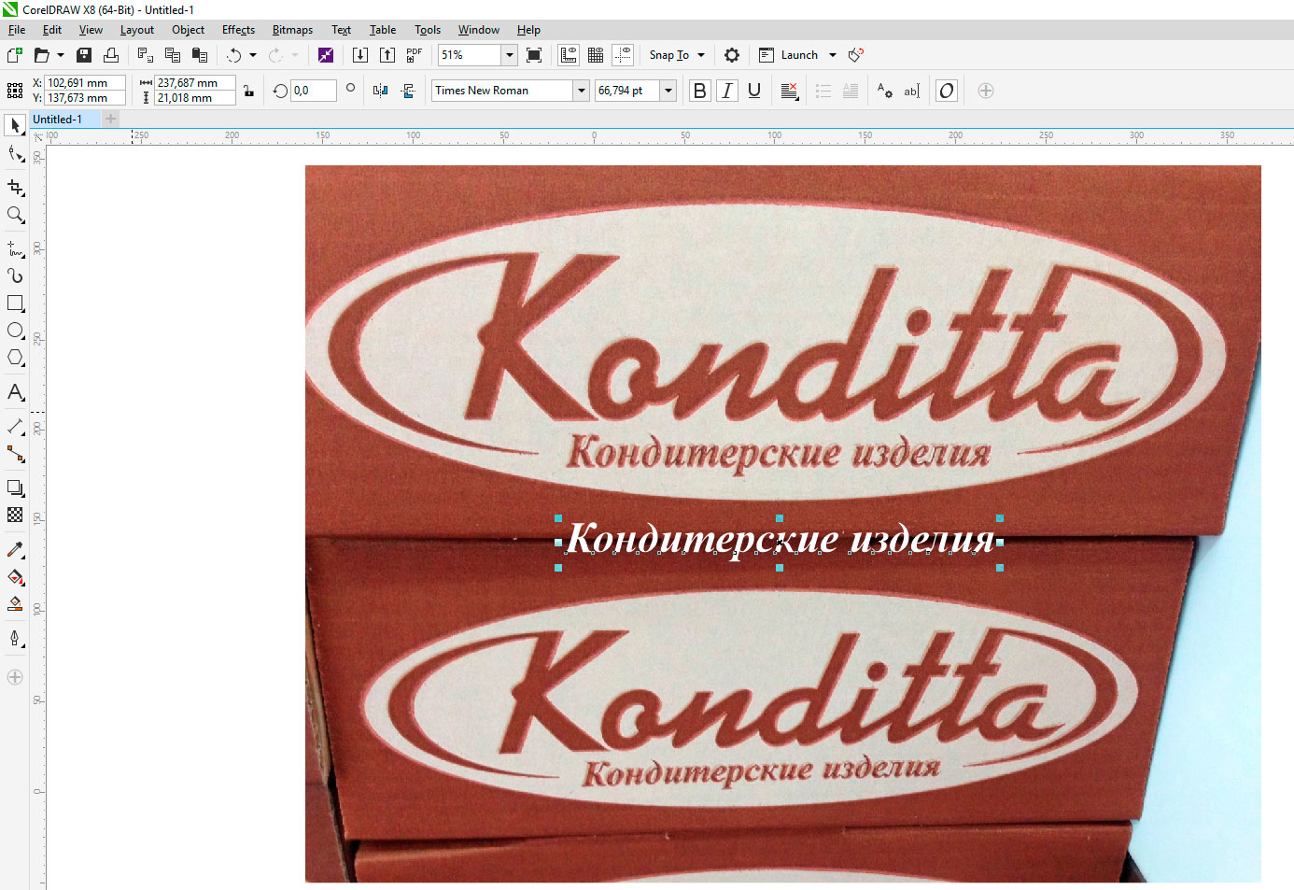Open the View menu

tap(91, 30)
